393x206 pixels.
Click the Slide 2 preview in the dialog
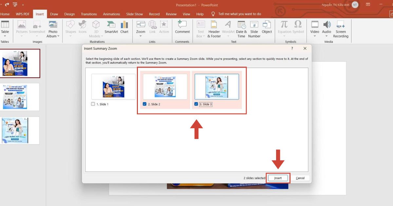click(x=165, y=87)
